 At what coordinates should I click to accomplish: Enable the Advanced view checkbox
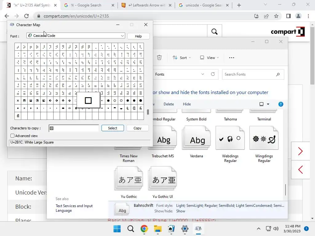(x=12, y=136)
